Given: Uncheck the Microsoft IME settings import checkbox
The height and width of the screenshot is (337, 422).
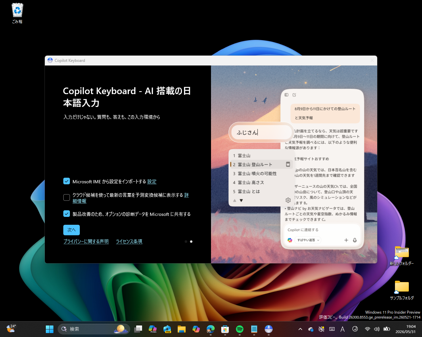Looking at the screenshot, I should tap(67, 181).
